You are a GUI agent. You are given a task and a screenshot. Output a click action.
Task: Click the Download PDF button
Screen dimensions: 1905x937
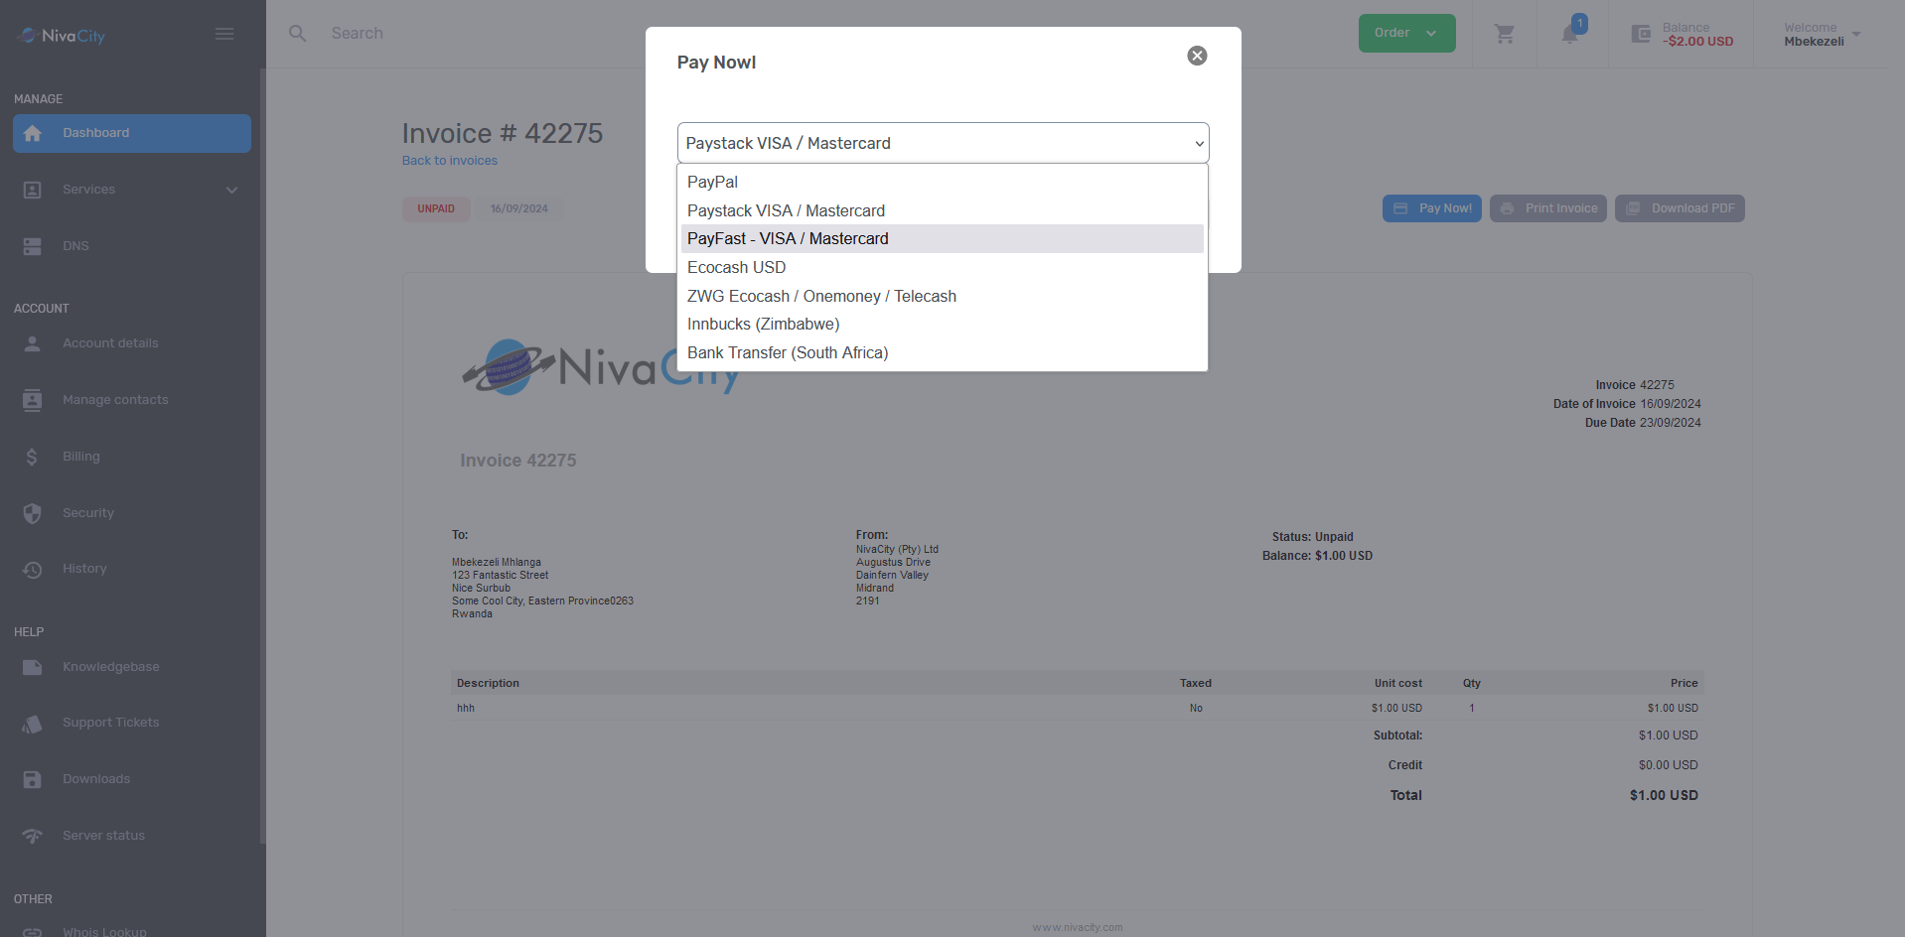(1680, 208)
